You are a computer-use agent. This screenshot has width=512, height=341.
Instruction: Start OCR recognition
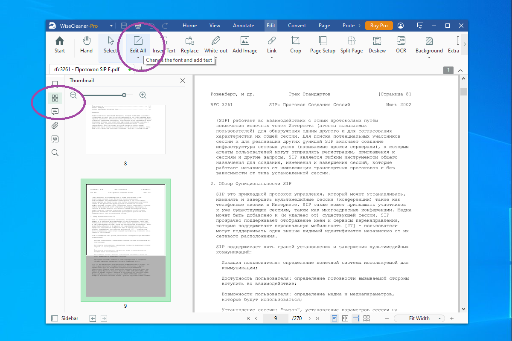[x=401, y=45]
